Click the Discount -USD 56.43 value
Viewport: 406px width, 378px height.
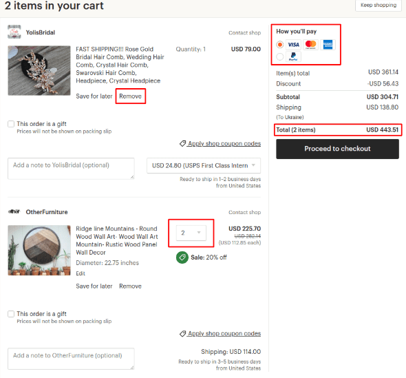(x=383, y=84)
